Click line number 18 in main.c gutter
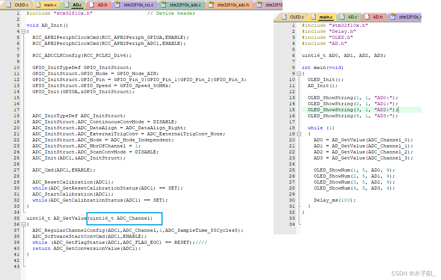The width and height of the screenshot is (441, 280). [292, 128]
